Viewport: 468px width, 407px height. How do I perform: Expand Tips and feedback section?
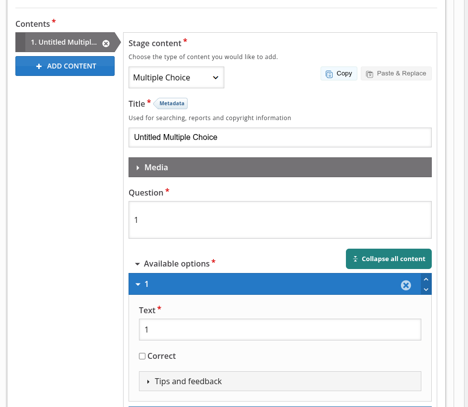click(x=280, y=381)
